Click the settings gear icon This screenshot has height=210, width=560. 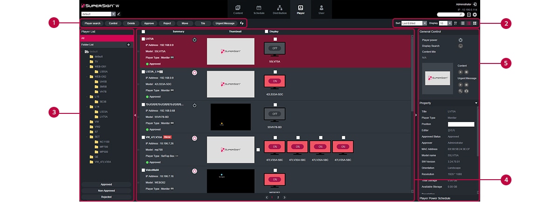pos(475,14)
